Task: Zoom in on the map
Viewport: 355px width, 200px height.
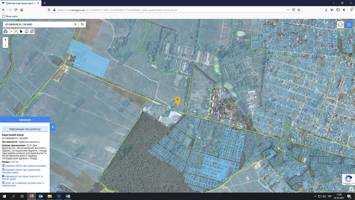Action: (x=5, y=40)
